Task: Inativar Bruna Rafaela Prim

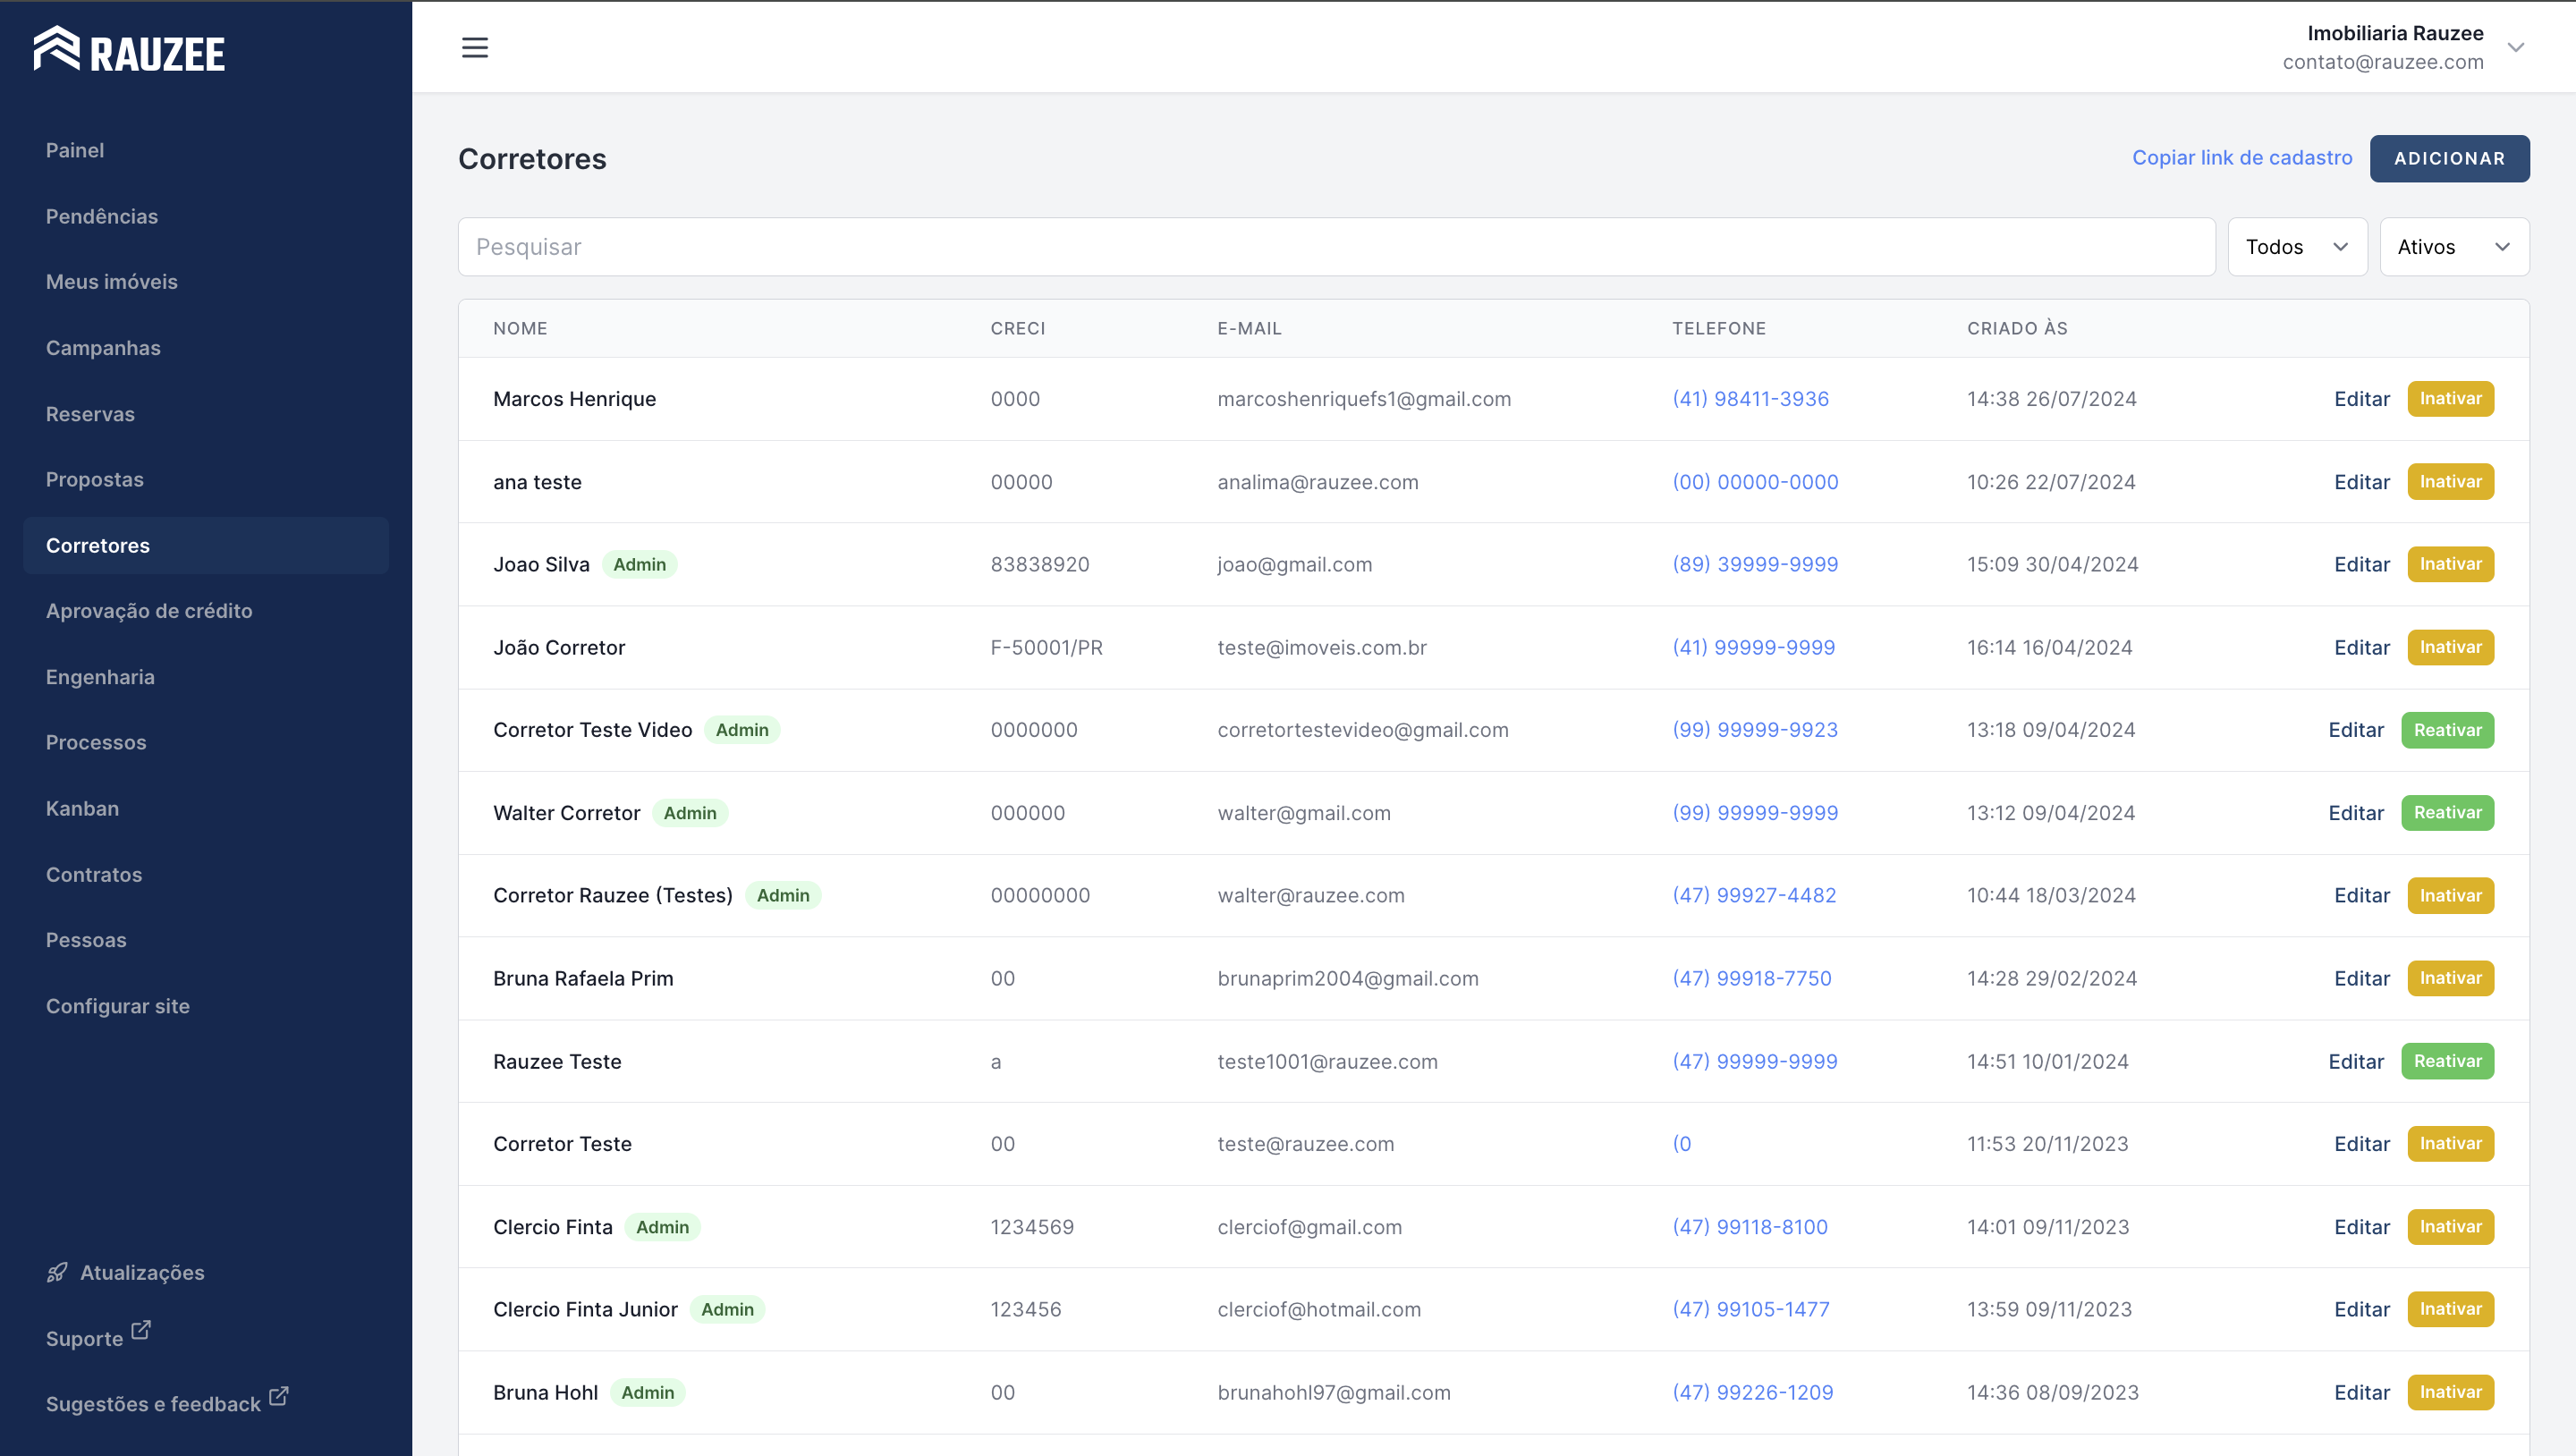Action: pyautogui.click(x=2450, y=978)
